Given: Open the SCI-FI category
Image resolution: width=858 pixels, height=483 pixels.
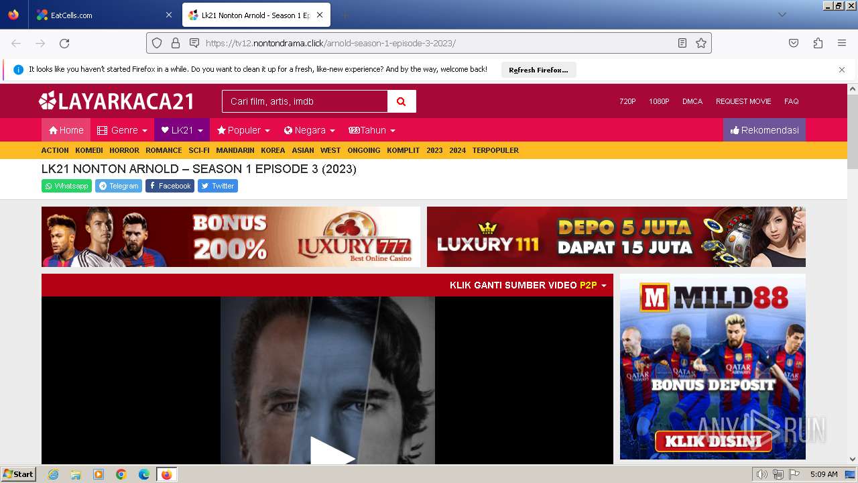Looking at the screenshot, I should coord(199,150).
